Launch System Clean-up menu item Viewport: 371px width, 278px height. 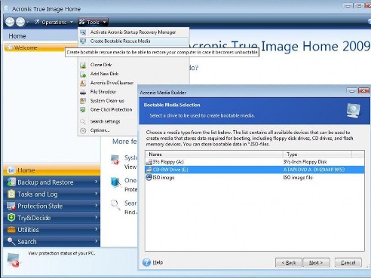pyautogui.click(x=108, y=101)
